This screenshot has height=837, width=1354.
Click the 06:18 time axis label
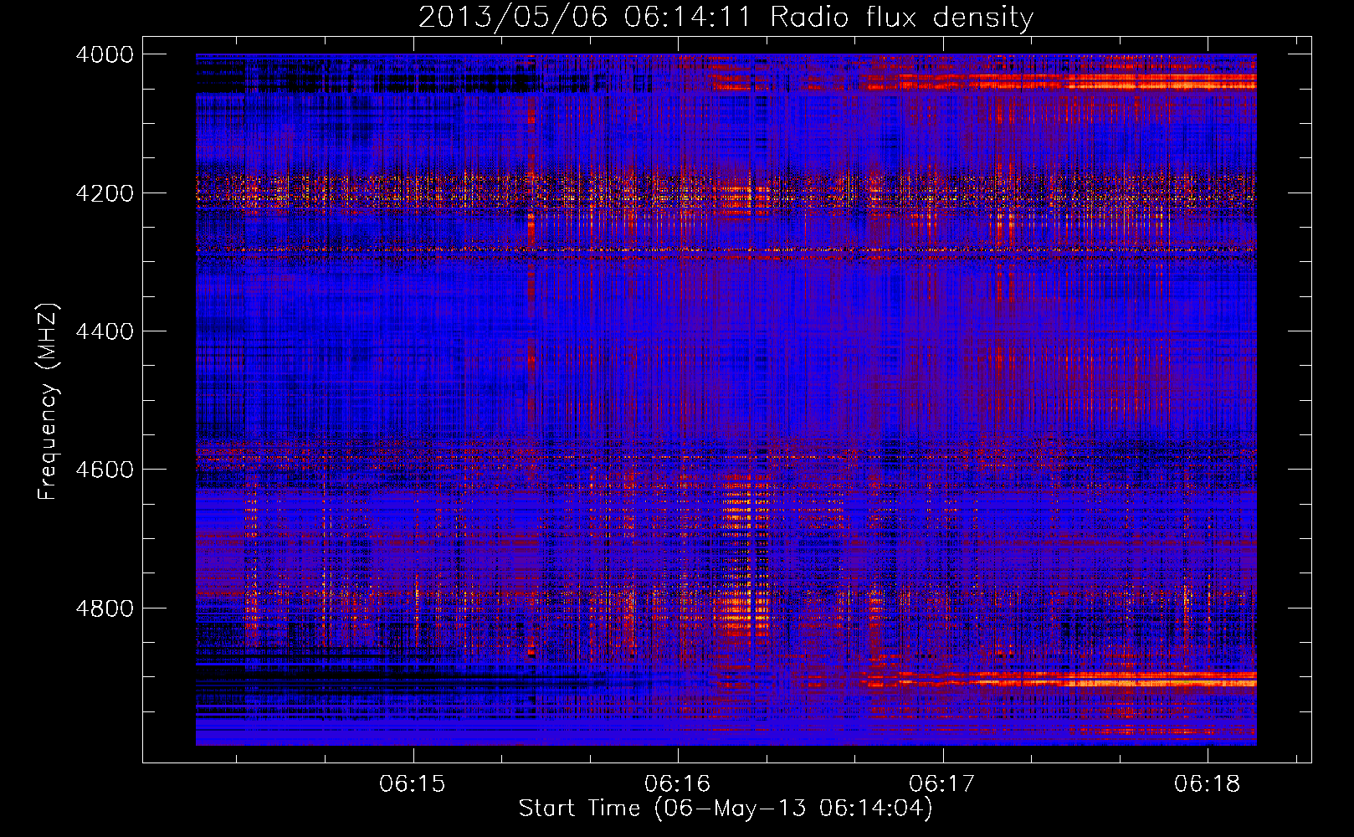[x=1208, y=784]
